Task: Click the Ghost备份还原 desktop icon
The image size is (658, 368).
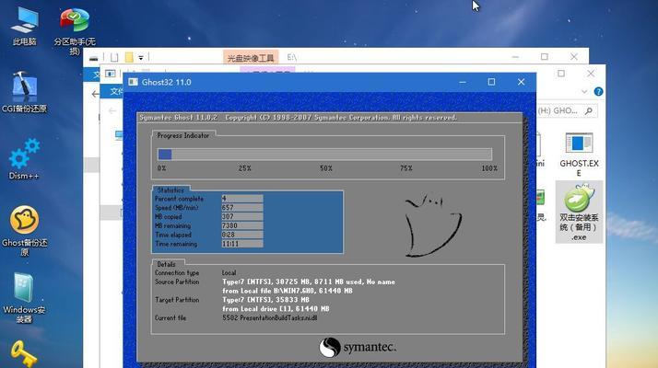Action: (x=24, y=231)
